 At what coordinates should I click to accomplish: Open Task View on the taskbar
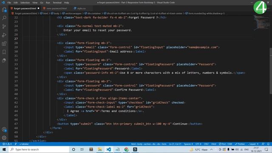(82, 149)
